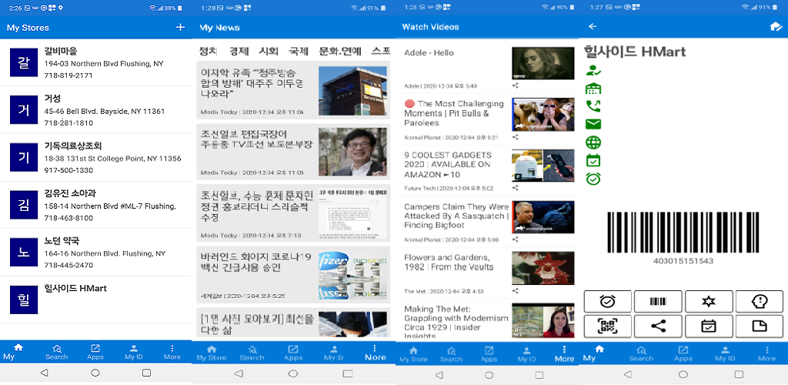Open the 거성 store on Bell Blvd
The image size is (788, 385).
[x=95, y=110]
